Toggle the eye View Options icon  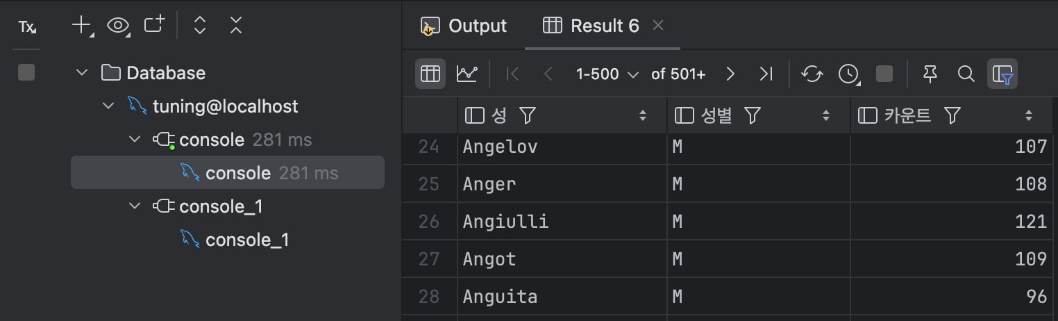point(119,26)
